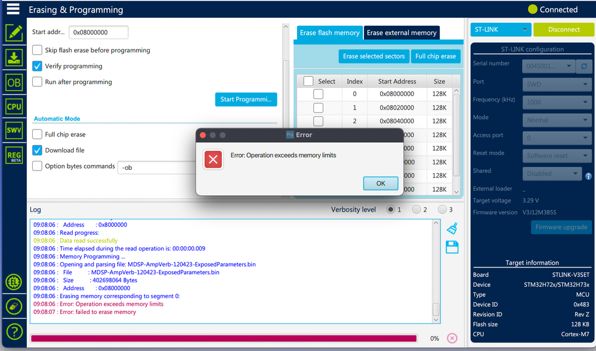Click the log panel scroll down arrow

436,319
